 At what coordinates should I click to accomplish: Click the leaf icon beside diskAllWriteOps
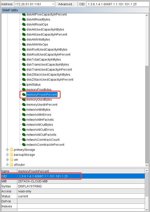[x=24, y=44]
